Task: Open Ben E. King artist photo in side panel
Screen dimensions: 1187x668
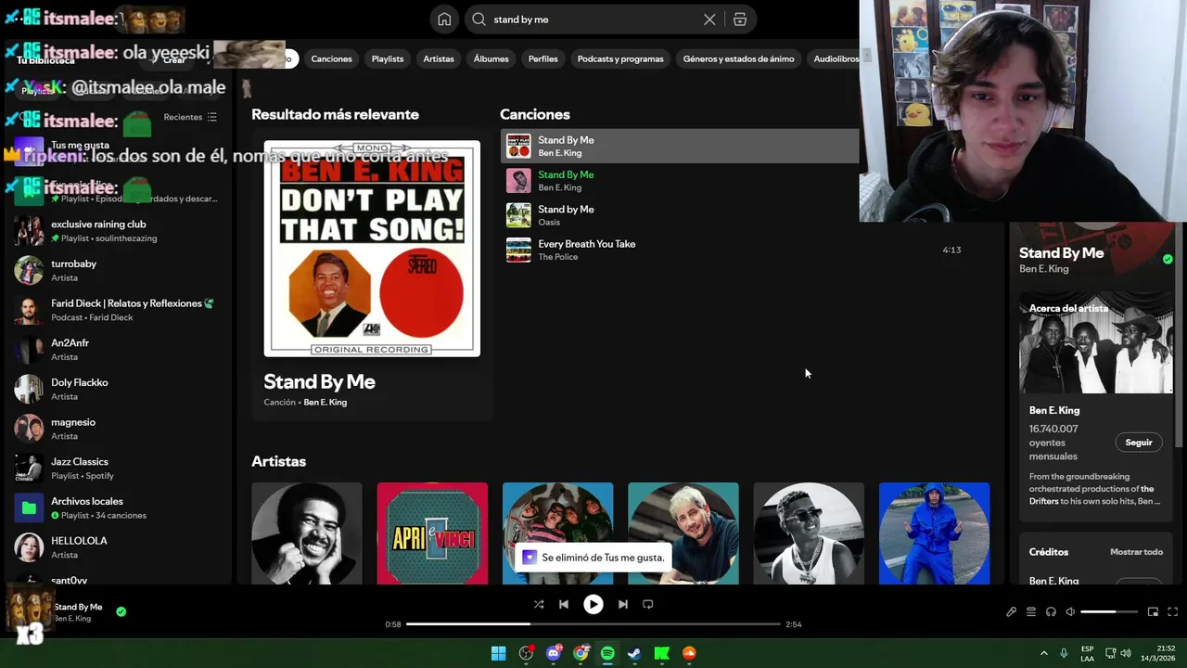Action: pyautogui.click(x=1096, y=343)
